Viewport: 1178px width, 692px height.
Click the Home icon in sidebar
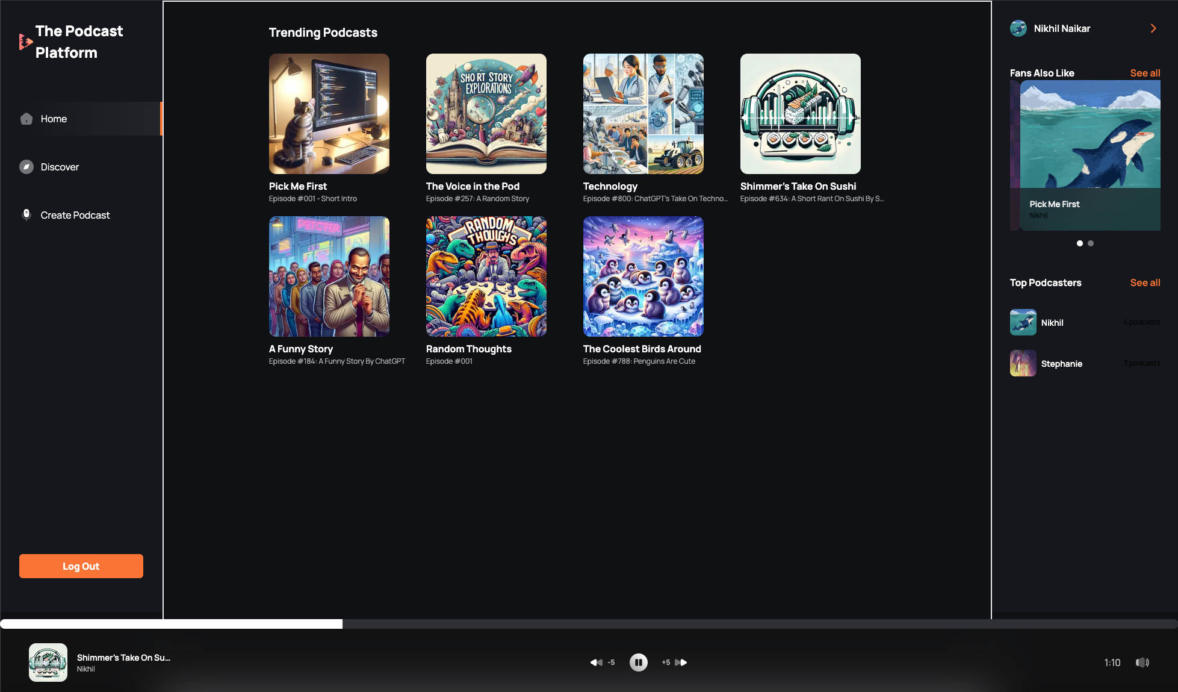point(26,119)
